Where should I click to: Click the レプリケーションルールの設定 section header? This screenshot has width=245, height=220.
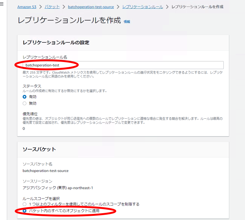click(x=56, y=42)
